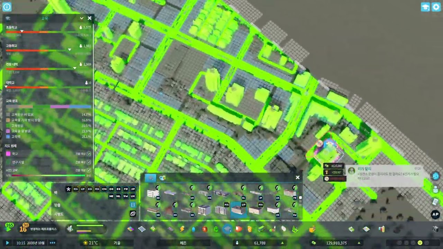Open the Healthcare services menu
The height and width of the screenshot is (249, 443).
click(205, 229)
